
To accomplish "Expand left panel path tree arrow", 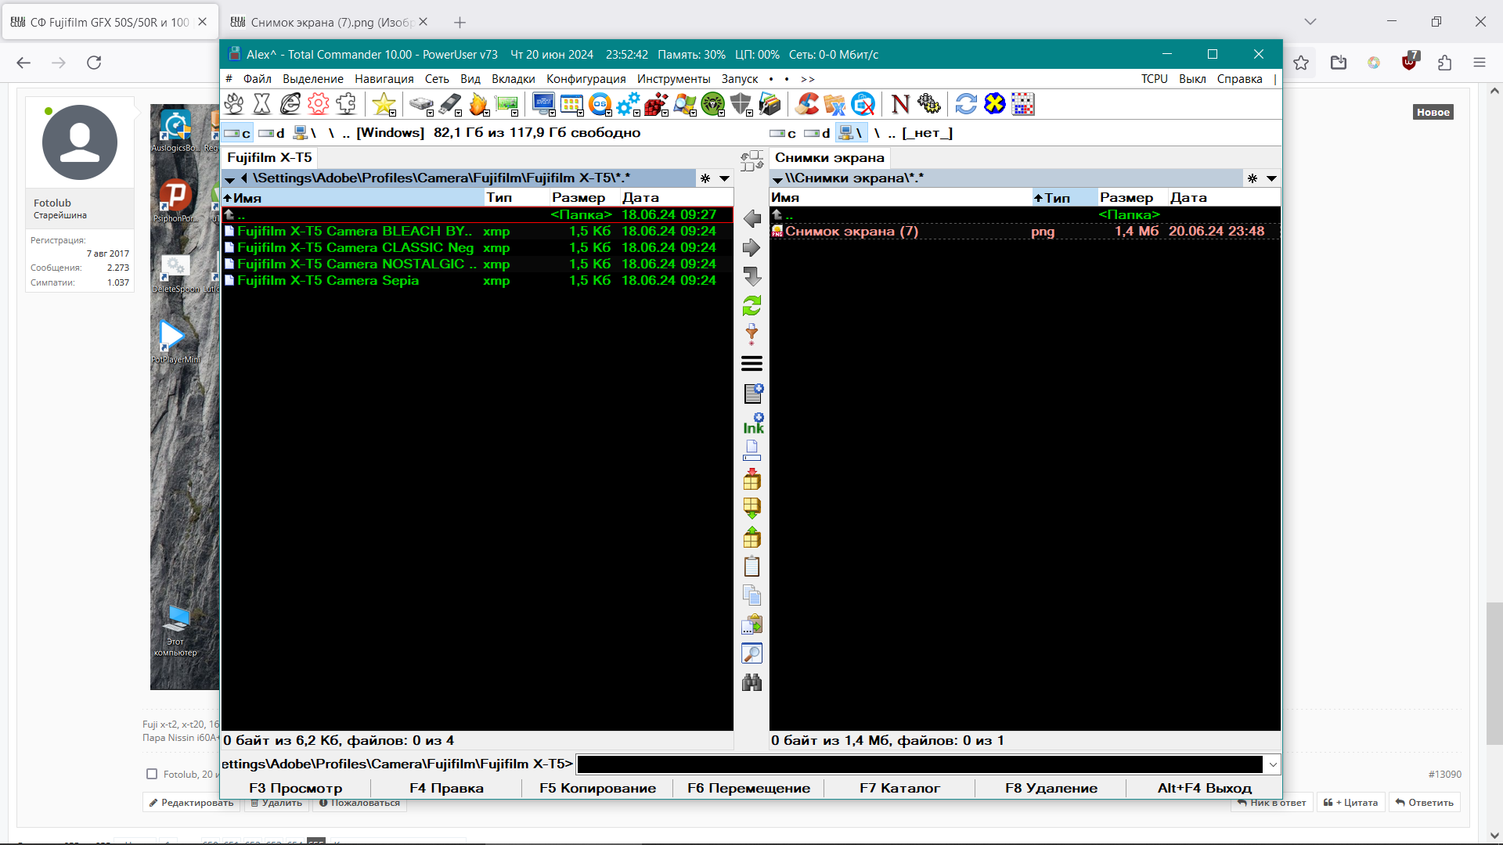I will click(229, 179).
